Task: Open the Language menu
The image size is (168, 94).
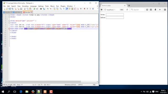Action: (33, 6)
